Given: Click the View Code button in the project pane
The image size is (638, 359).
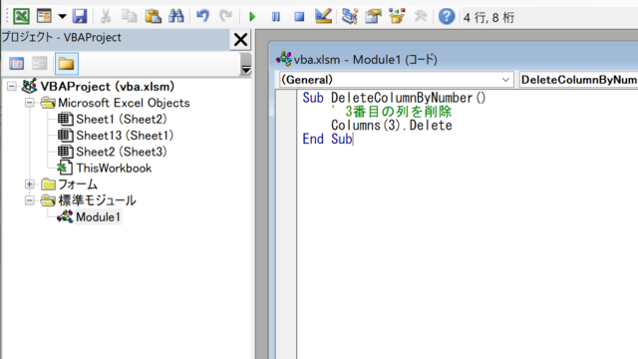Looking at the screenshot, I should pos(17,64).
